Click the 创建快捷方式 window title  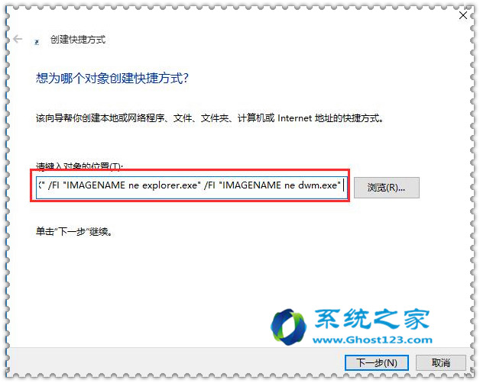click(x=78, y=40)
